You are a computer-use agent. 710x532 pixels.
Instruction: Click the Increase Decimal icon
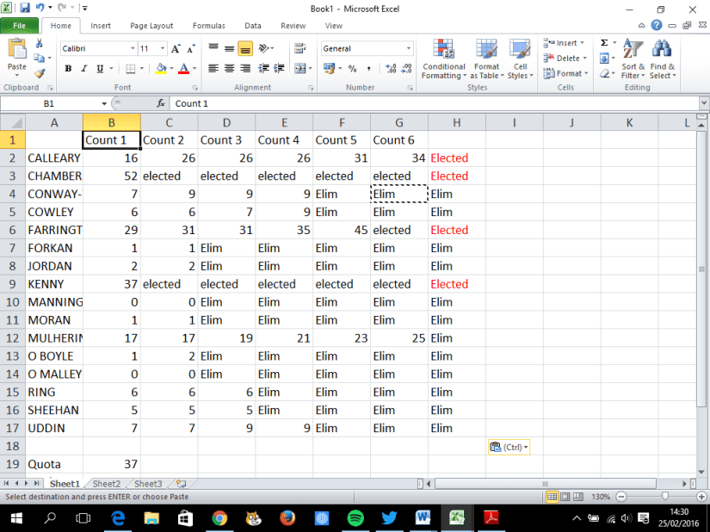point(393,67)
